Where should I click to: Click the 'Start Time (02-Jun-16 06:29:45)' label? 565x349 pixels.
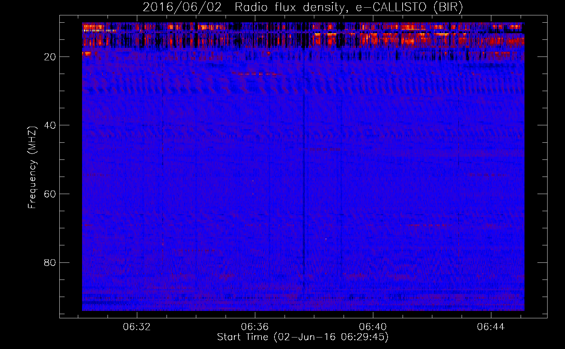[x=303, y=337]
